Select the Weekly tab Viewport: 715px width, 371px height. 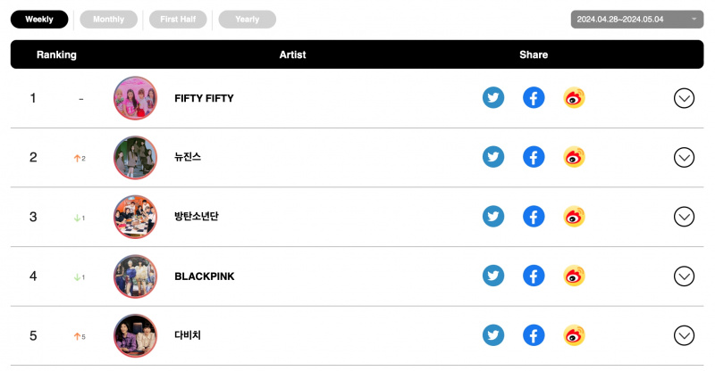(39, 19)
